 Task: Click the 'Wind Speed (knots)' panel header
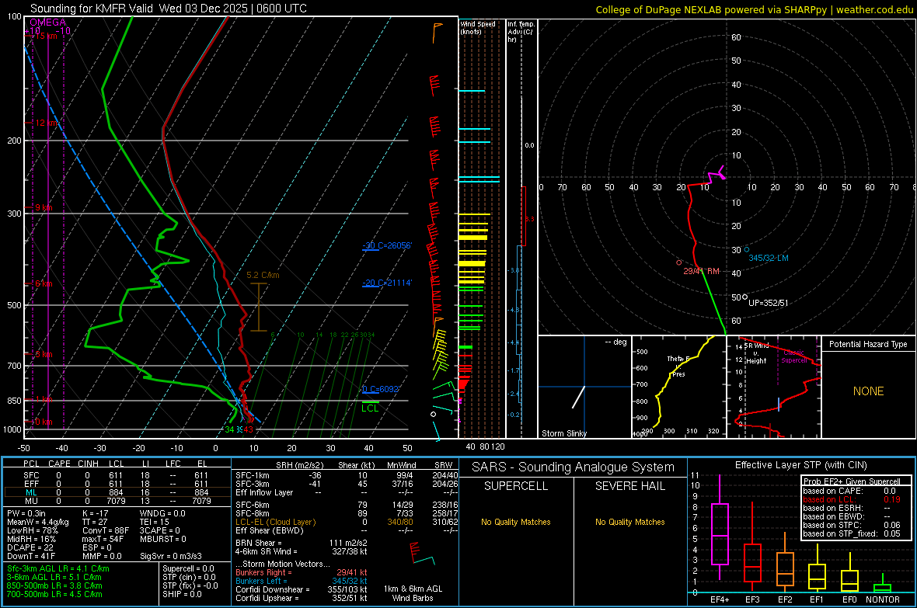pyautogui.click(x=478, y=27)
